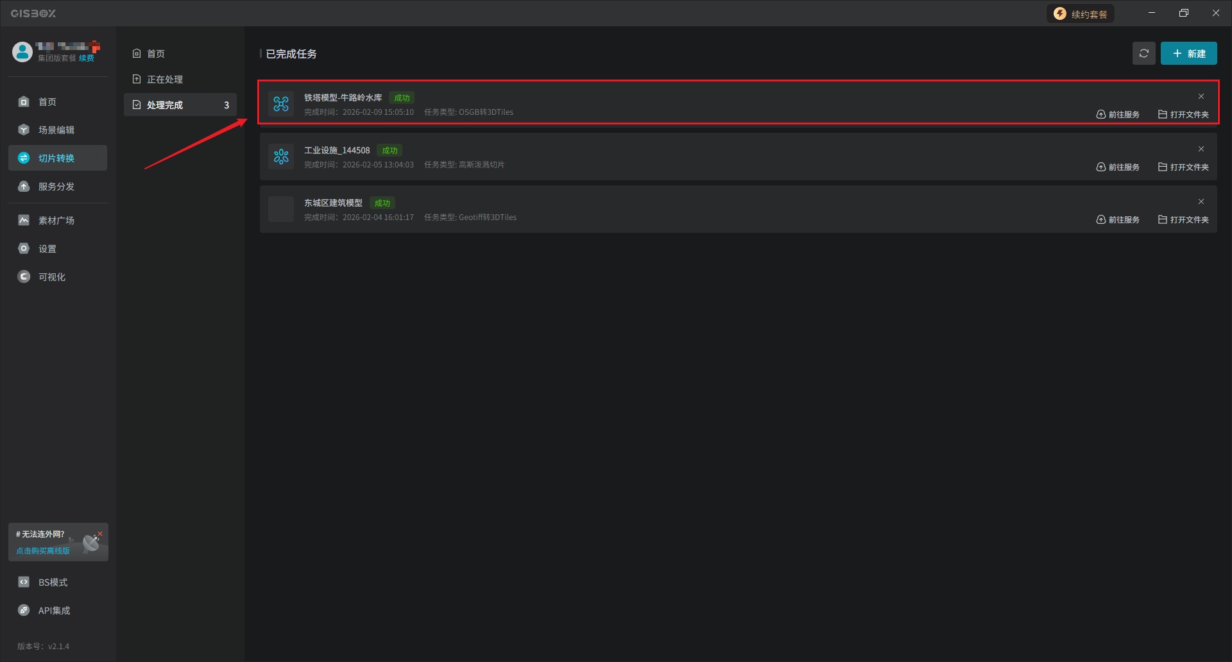Switch to the 正在处理 tab
The height and width of the screenshot is (662, 1232).
click(x=165, y=80)
